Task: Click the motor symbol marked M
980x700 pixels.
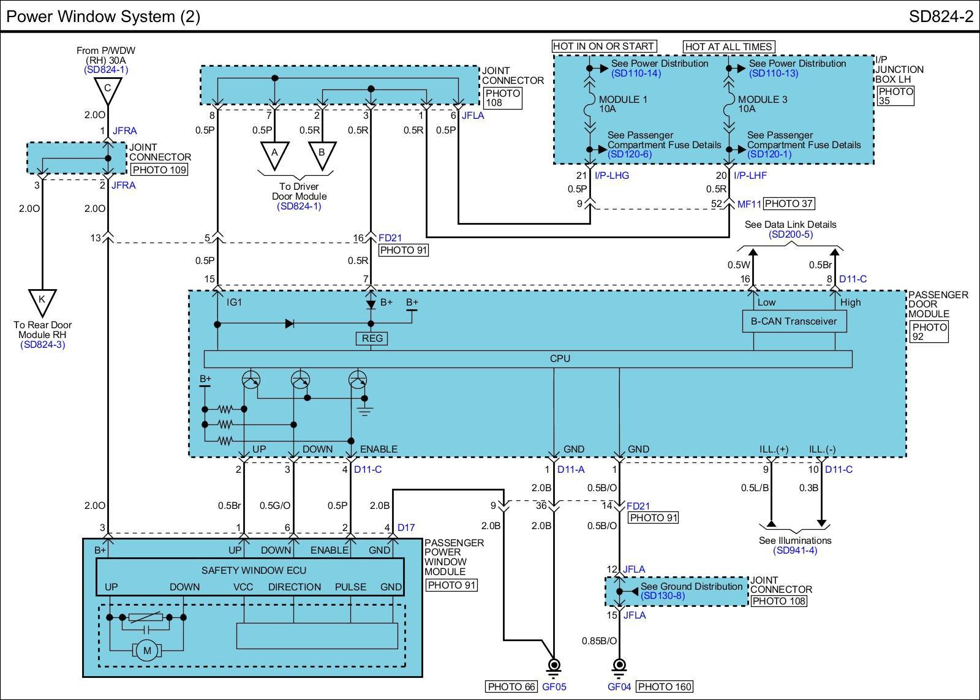Action: pos(146,650)
